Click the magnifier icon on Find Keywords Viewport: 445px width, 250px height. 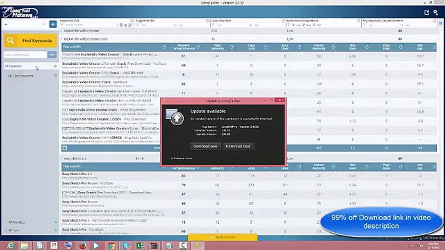coord(10,41)
